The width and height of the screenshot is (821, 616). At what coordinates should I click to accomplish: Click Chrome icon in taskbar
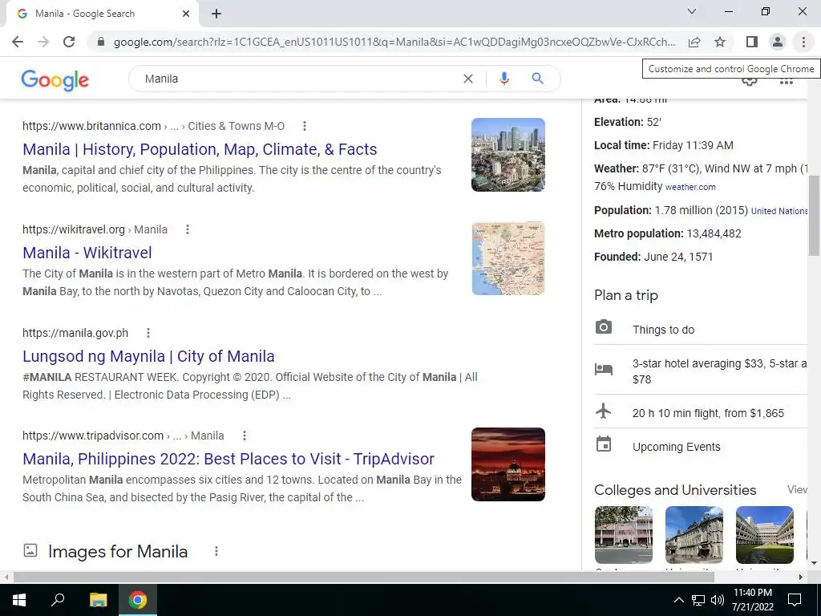coord(138,600)
